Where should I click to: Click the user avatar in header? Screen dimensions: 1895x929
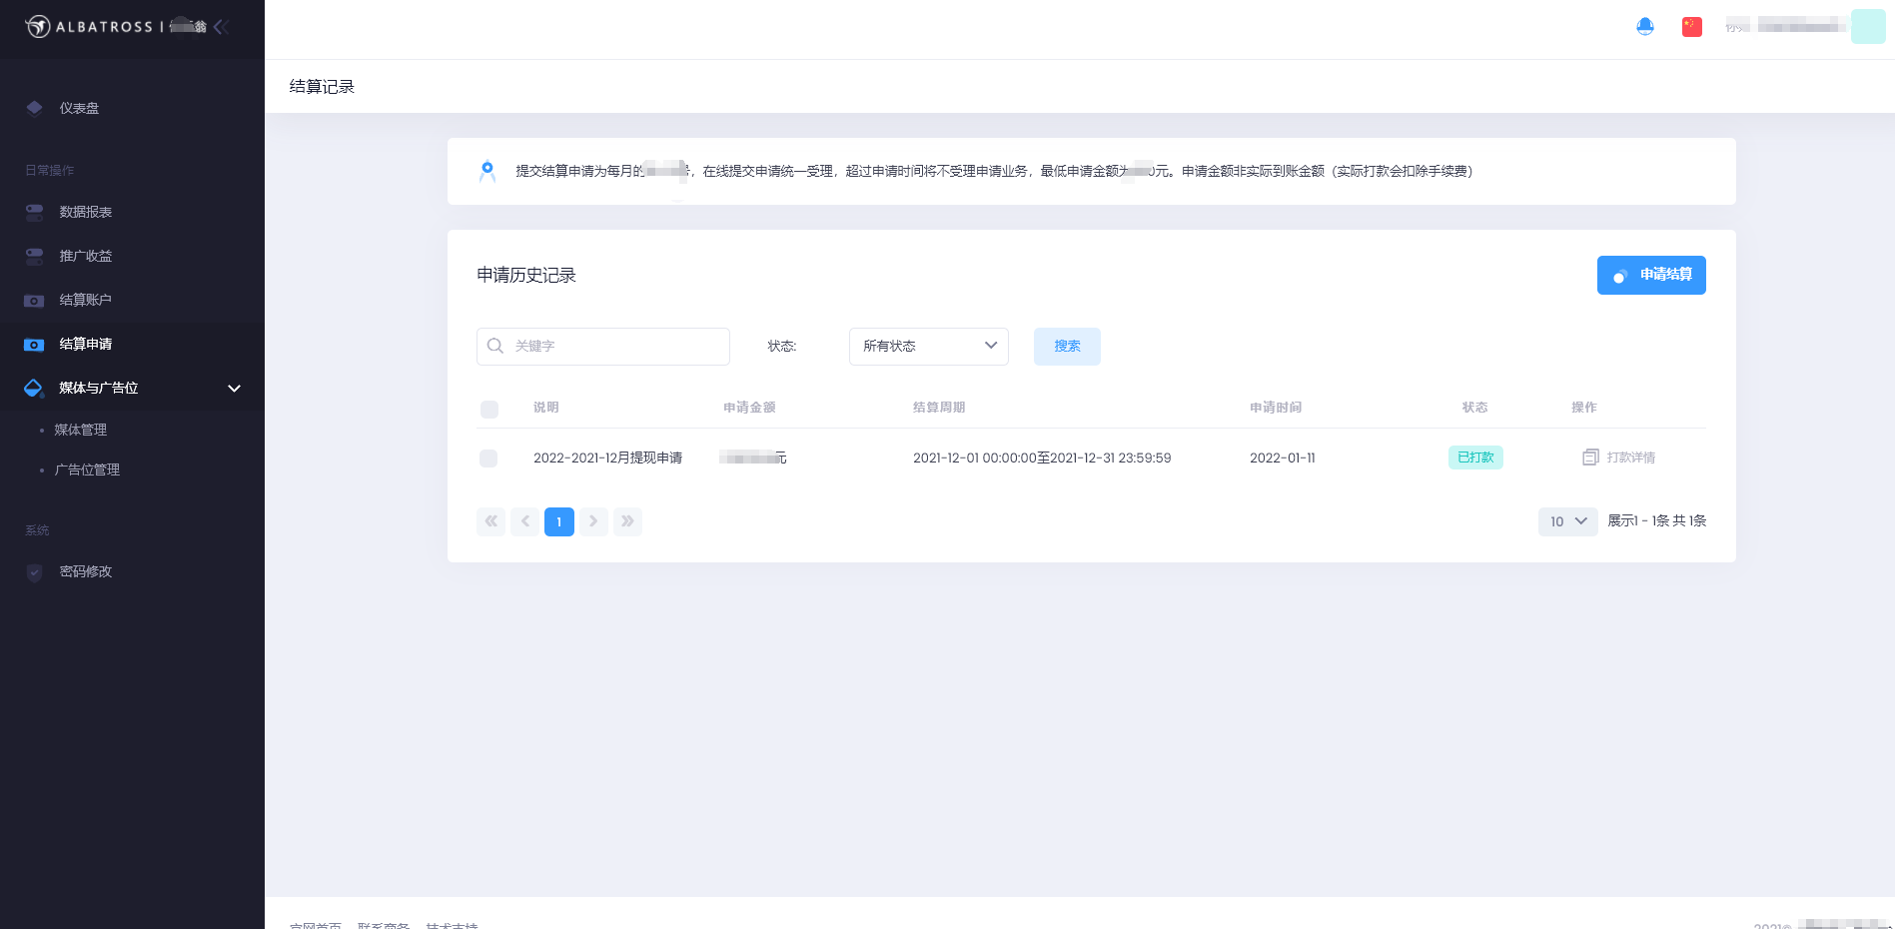[x=1867, y=27]
